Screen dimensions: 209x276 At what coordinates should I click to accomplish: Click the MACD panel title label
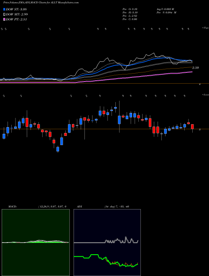(12, 207)
